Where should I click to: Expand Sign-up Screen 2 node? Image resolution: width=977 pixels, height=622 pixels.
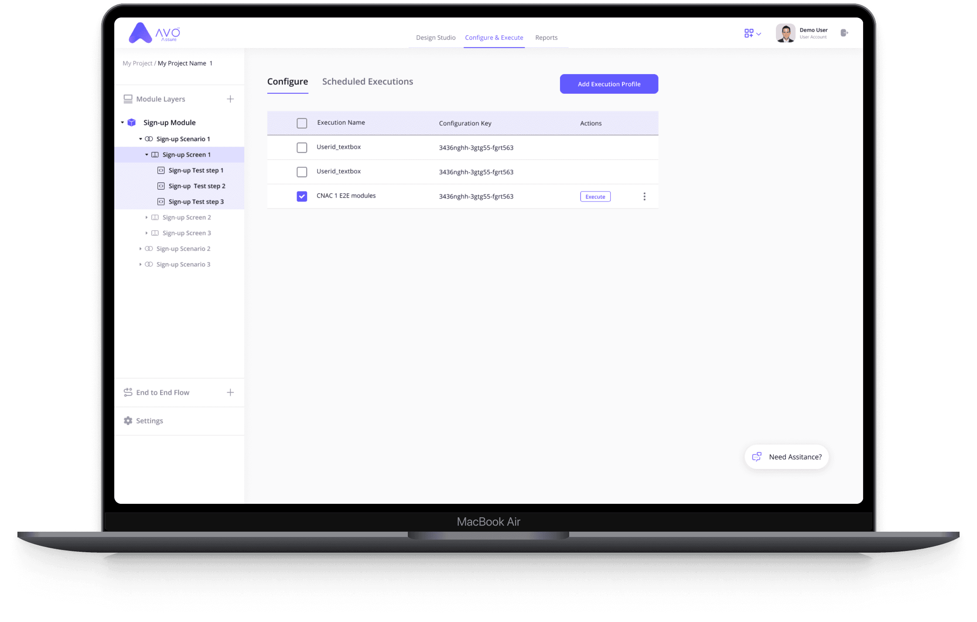pyautogui.click(x=147, y=217)
